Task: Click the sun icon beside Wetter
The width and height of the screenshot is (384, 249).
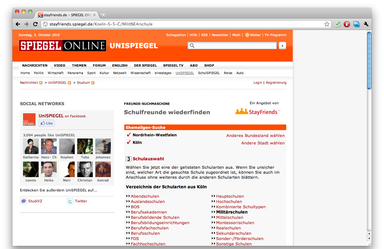Action: click(x=247, y=35)
